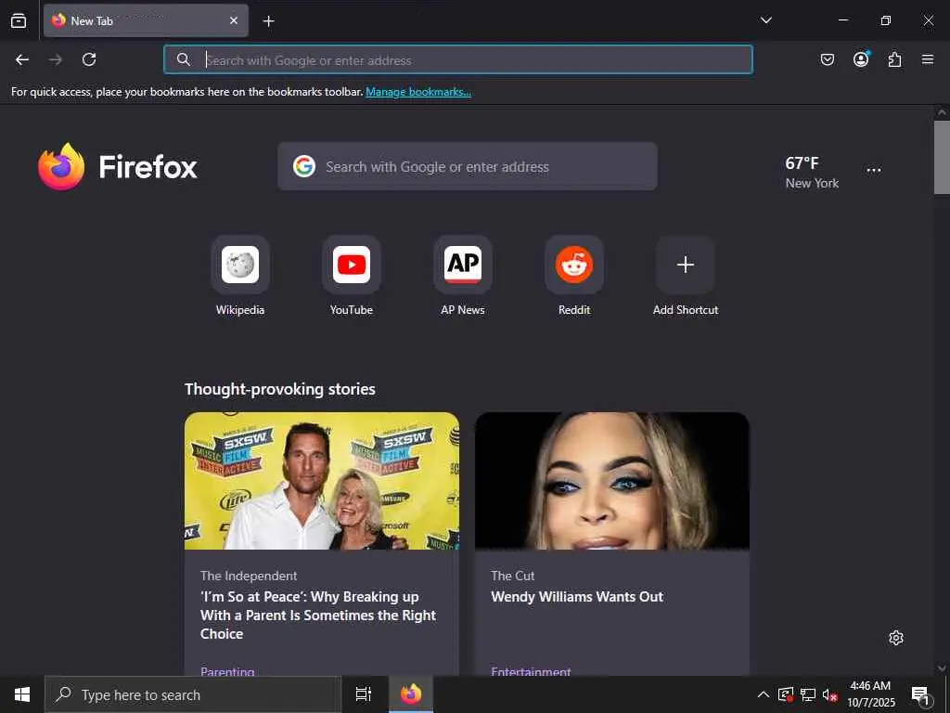Close the New Tab tab
This screenshot has height=713, width=950.
234,20
